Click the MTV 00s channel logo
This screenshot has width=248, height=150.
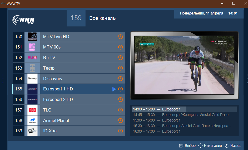pos(32,47)
